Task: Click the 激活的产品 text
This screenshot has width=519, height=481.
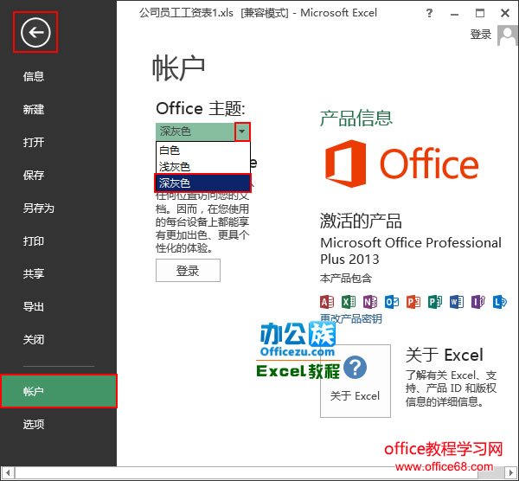Action: [361, 221]
